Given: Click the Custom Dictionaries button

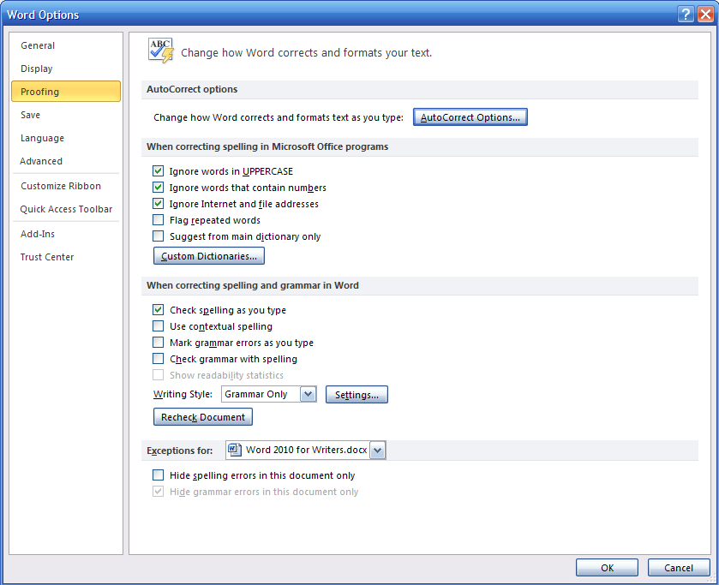Looking at the screenshot, I should click(x=208, y=256).
